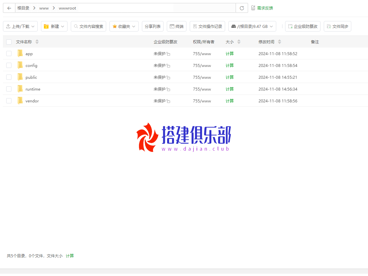Screen dimensions: 368x276
Task: Open 文件内容搜索
Action: tap(88, 26)
